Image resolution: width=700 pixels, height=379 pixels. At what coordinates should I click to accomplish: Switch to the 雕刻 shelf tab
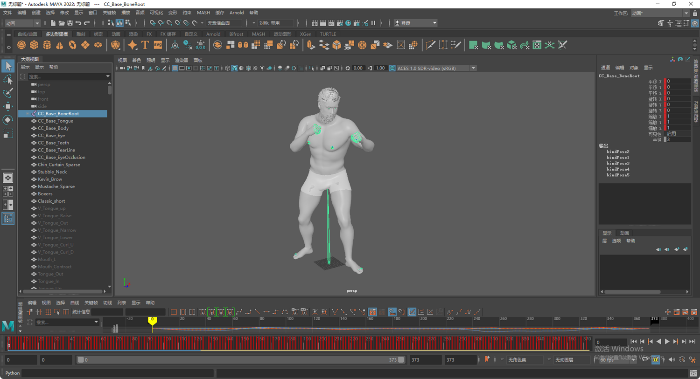point(81,34)
